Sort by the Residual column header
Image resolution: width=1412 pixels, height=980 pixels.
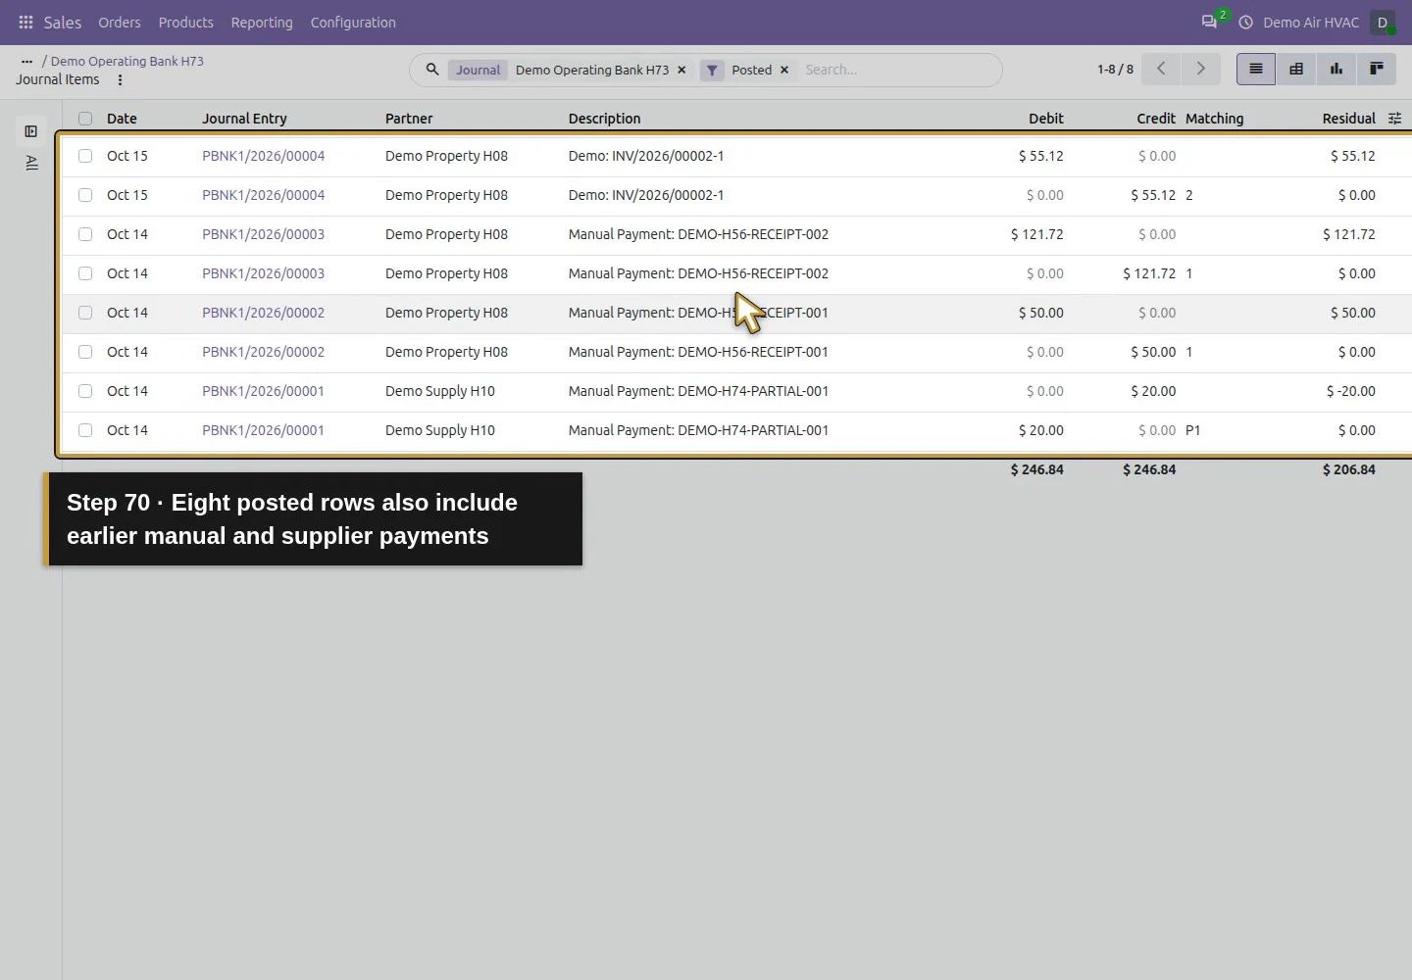[x=1348, y=119]
